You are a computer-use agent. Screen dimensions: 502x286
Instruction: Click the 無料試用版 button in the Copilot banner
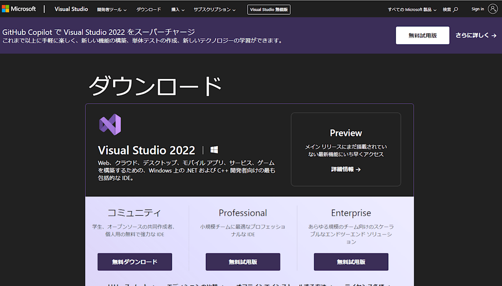pos(423,36)
